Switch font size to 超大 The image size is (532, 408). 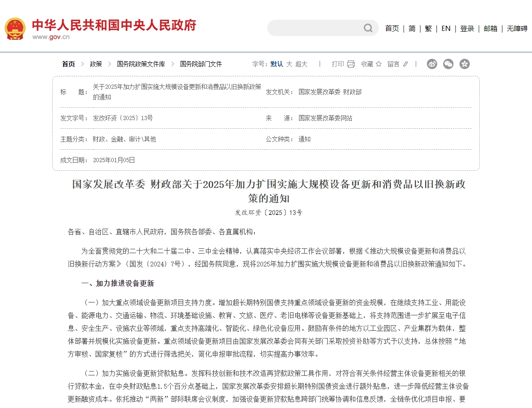301,64
